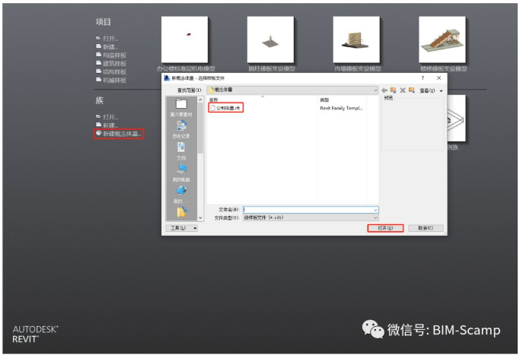Open the 办公楼标准层机电模型 recent project thumbnail
523x358 pixels.
click(x=184, y=40)
